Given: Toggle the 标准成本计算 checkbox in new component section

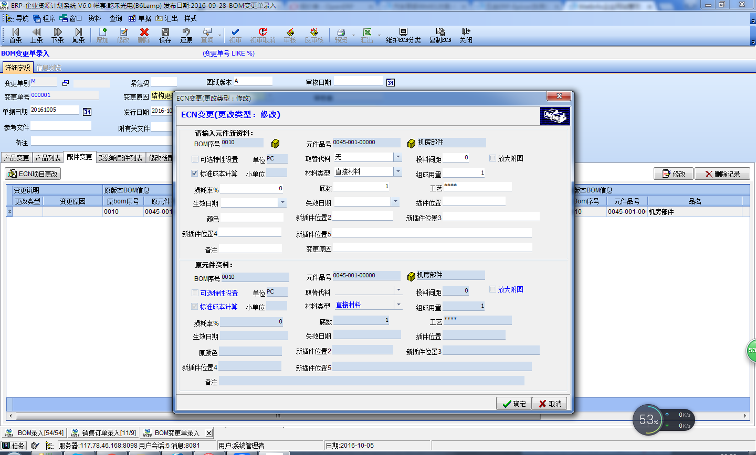Looking at the screenshot, I should (x=195, y=173).
